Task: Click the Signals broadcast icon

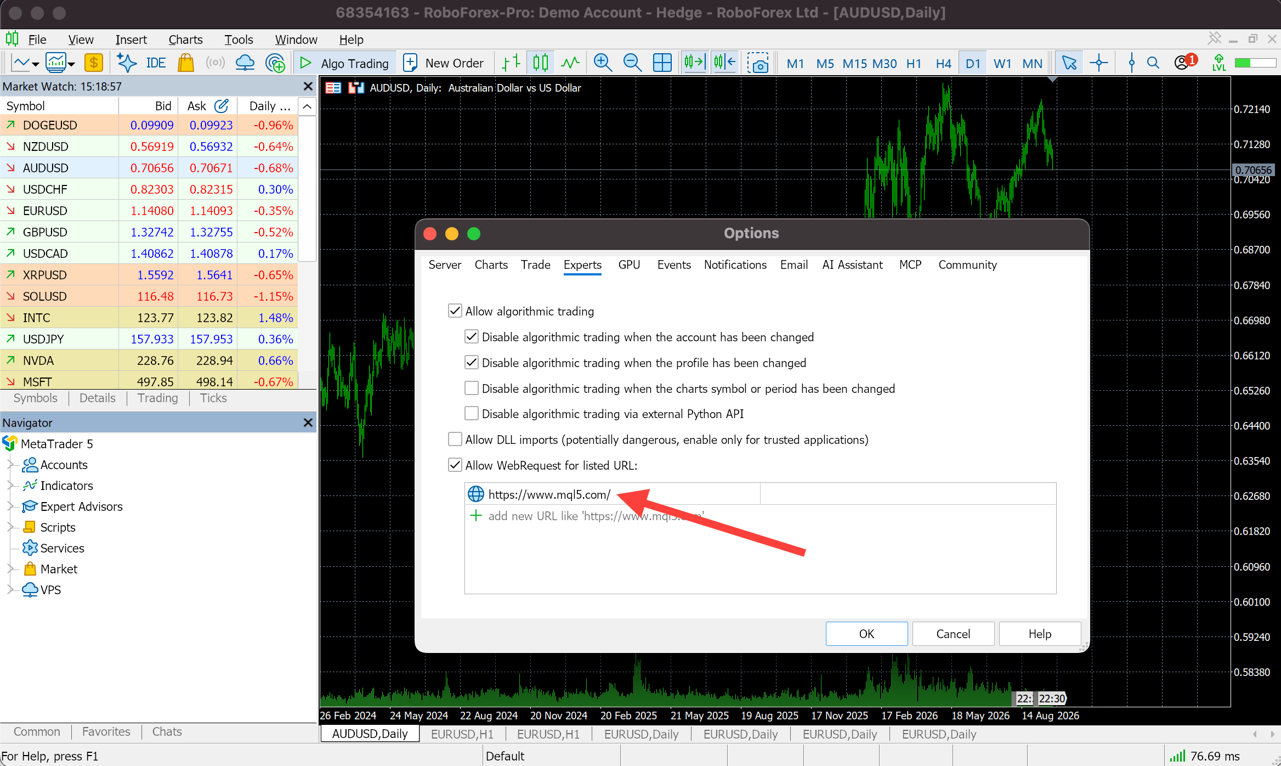Action: click(x=216, y=63)
